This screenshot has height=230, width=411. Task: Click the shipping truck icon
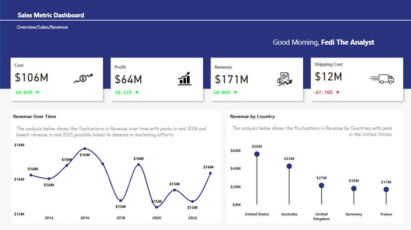382,79
